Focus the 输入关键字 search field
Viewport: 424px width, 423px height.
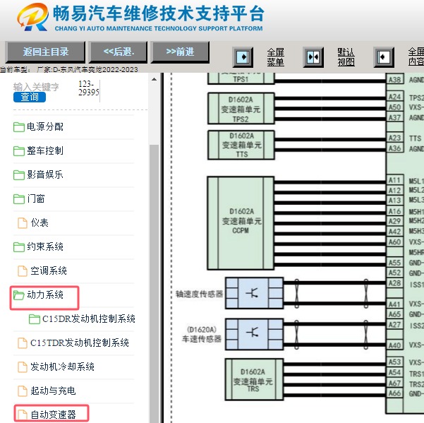pos(36,87)
